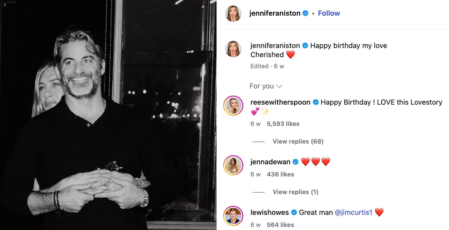Open the 'For you' comment sorting dropdown
The width and height of the screenshot is (449, 230).
(x=266, y=86)
